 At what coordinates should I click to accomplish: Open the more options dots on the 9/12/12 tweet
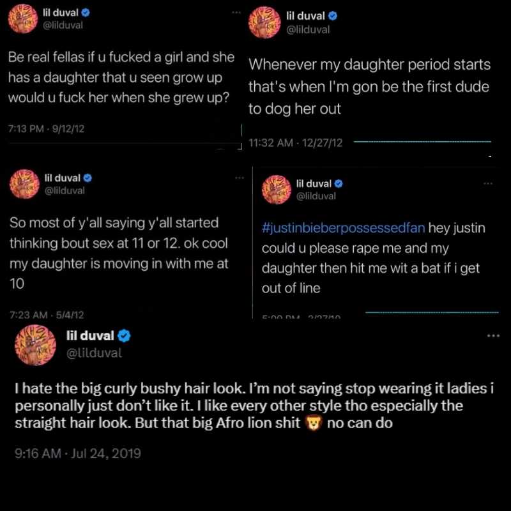click(x=236, y=13)
